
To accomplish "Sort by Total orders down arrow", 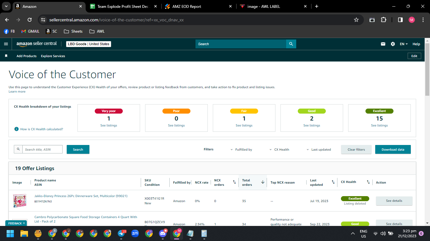I will pos(263,182).
